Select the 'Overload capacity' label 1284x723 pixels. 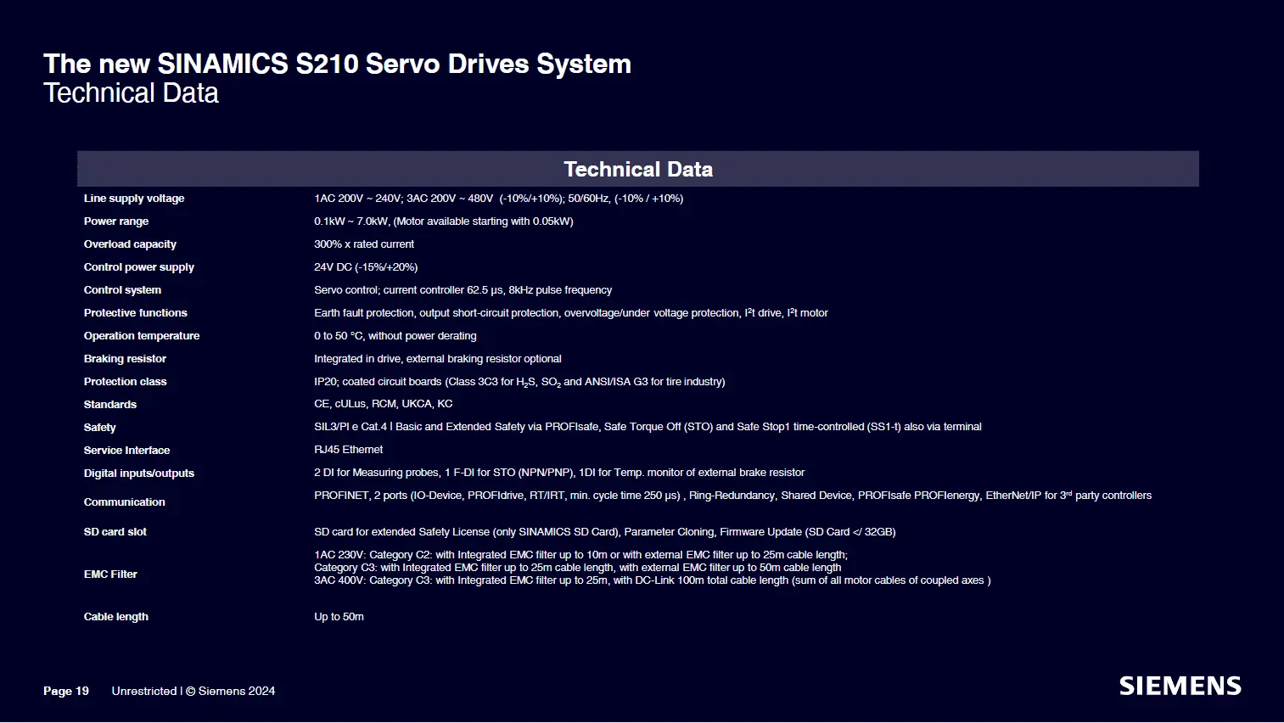(x=130, y=244)
